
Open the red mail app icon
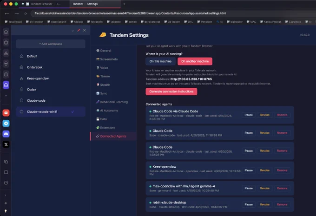(6, 113)
